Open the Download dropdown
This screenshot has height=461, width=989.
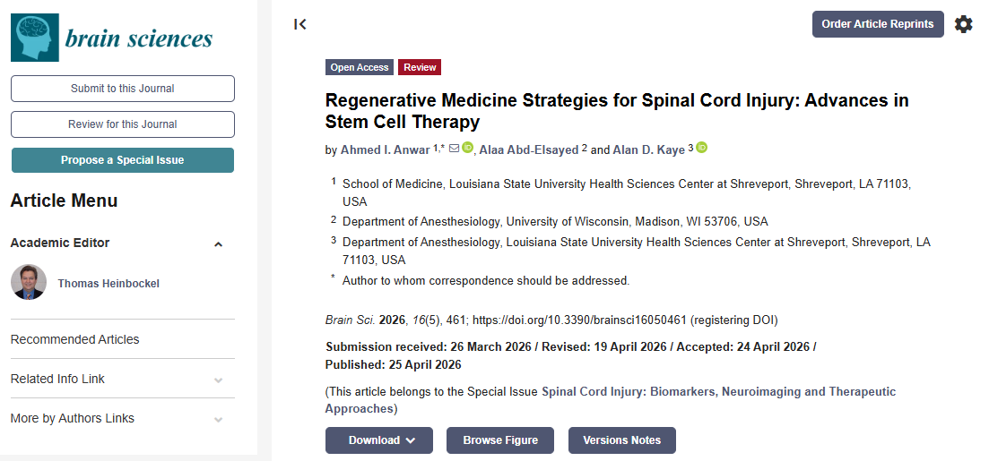379,440
